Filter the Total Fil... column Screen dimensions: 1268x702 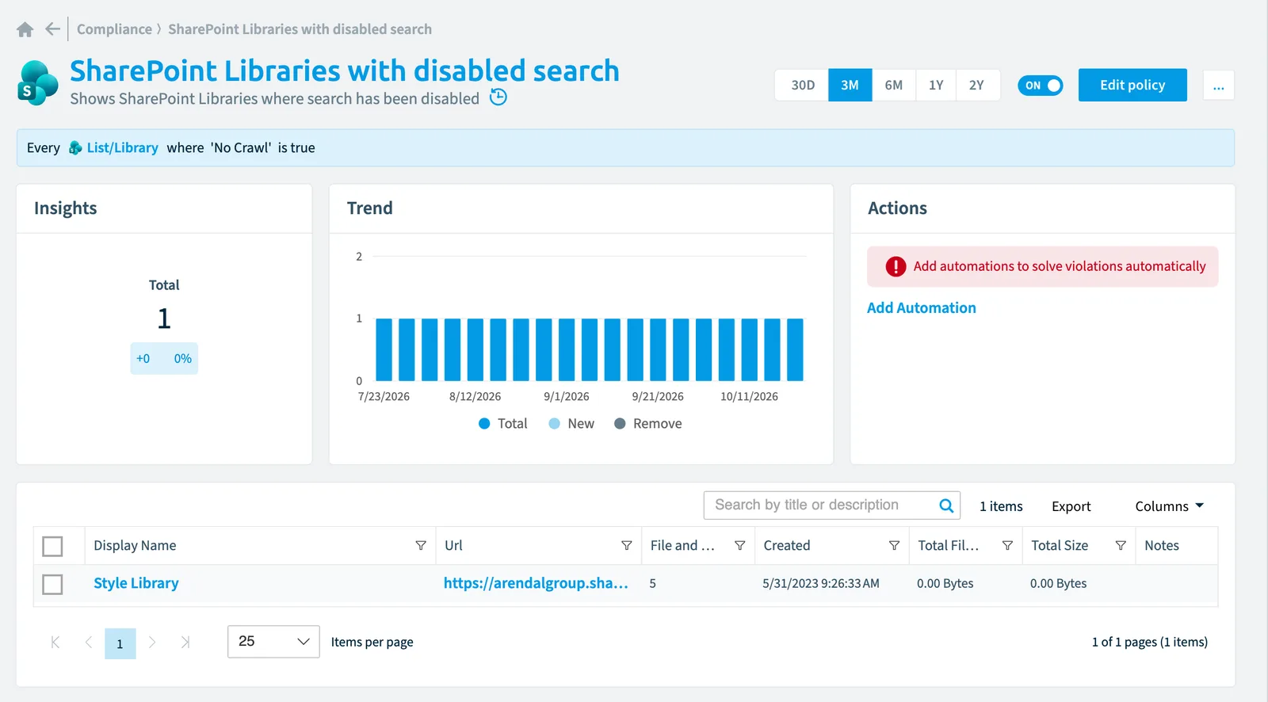[x=1007, y=546]
